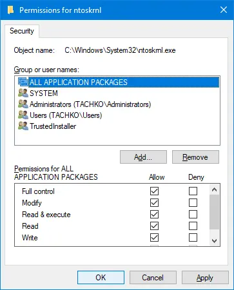Click permissions list scroll-down arrow

click(x=214, y=241)
